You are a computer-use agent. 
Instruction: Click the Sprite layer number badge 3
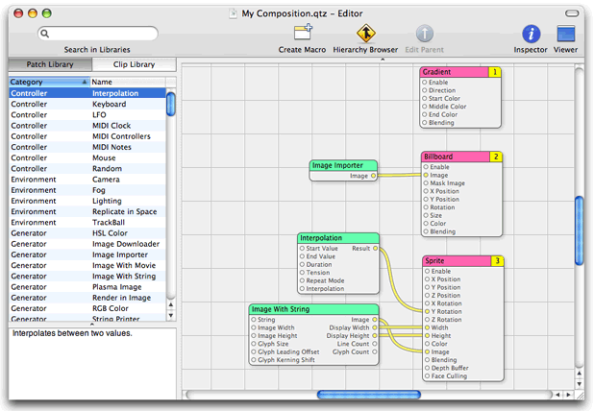[497, 261]
